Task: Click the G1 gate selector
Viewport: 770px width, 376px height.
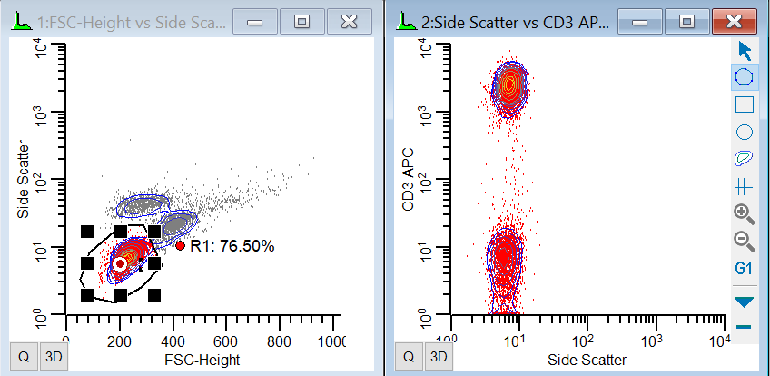Action: tap(745, 269)
